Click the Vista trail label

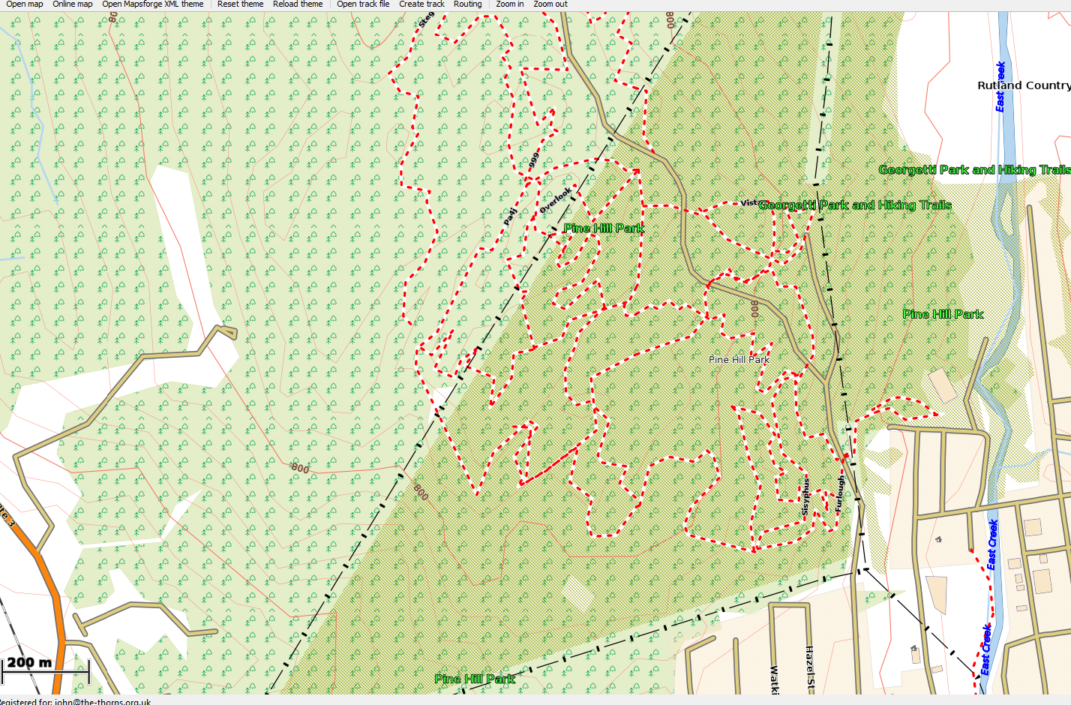click(748, 202)
